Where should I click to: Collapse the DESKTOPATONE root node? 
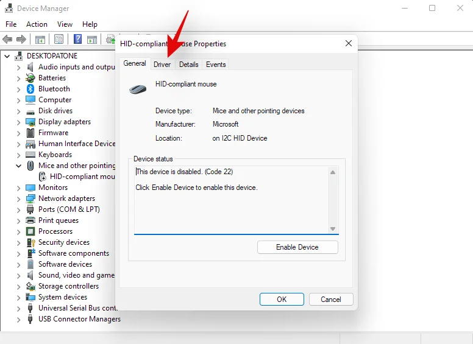7,56
